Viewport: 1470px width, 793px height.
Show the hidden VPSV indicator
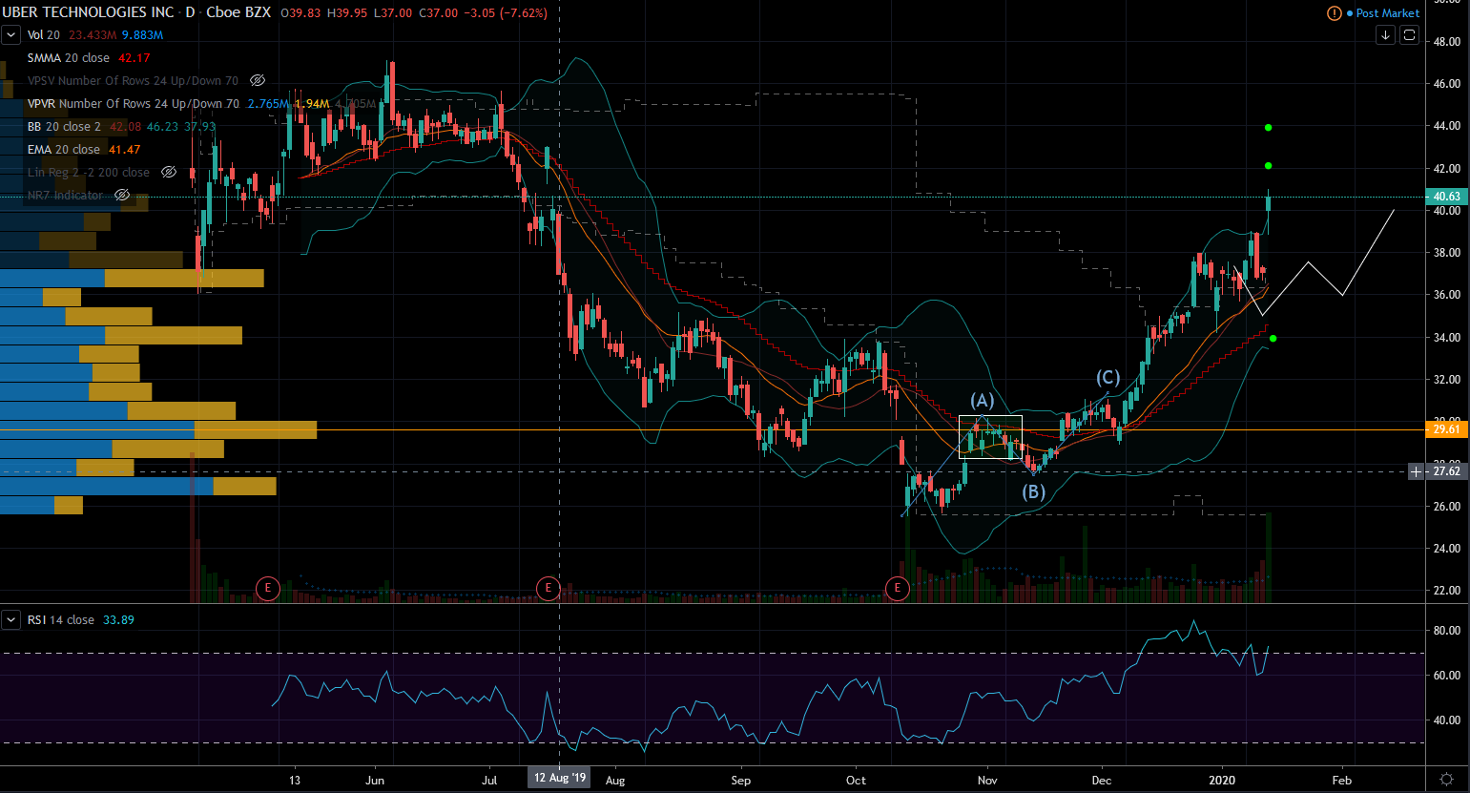click(258, 81)
